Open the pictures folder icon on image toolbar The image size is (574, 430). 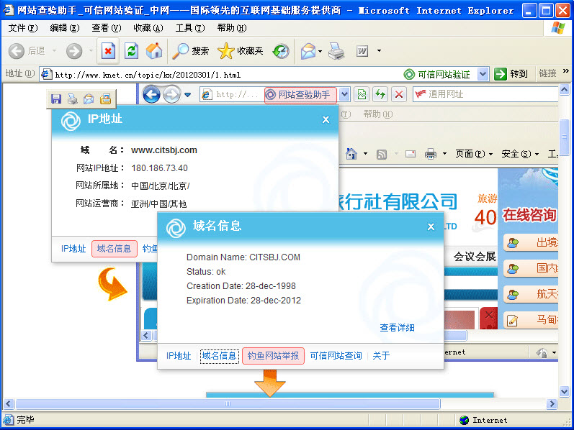point(105,99)
